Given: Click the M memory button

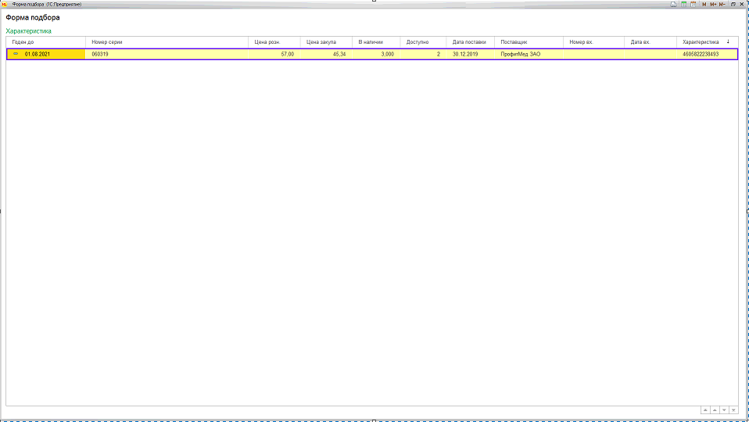Looking at the screenshot, I should (704, 4).
